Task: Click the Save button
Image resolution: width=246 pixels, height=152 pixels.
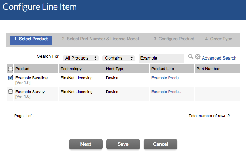Action: (x=123, y=144)
